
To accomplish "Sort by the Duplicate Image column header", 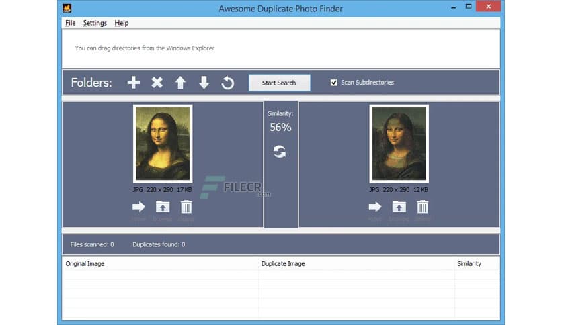I will [x=356, y=263].
